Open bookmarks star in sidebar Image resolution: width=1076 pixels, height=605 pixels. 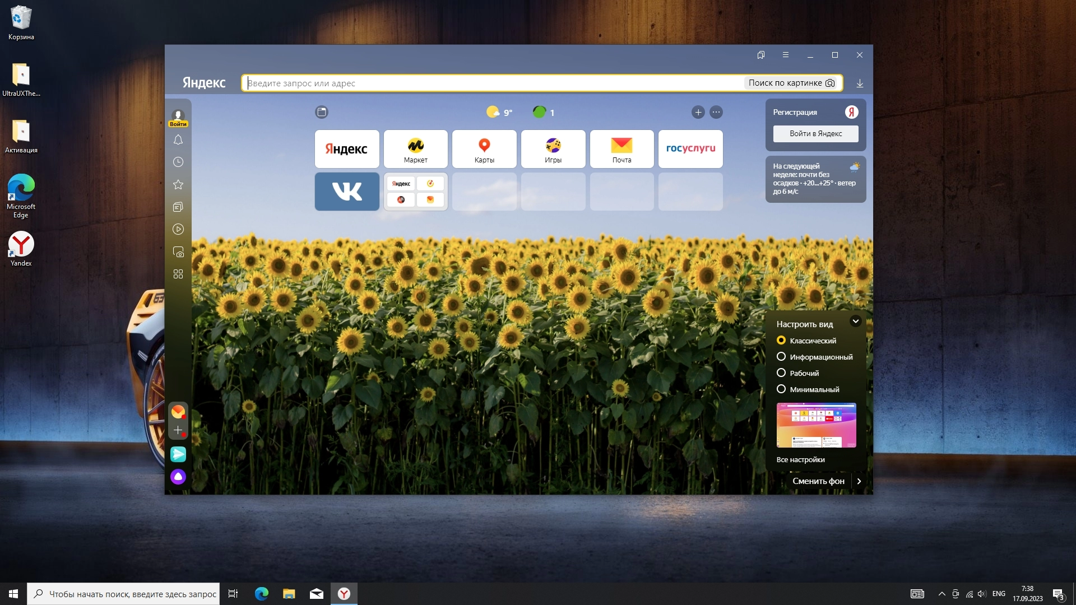pyautogui.click(x=178, y=185)
